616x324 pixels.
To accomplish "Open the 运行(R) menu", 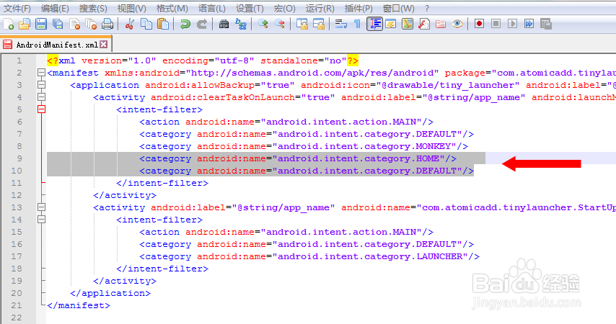I will [320, 8].
